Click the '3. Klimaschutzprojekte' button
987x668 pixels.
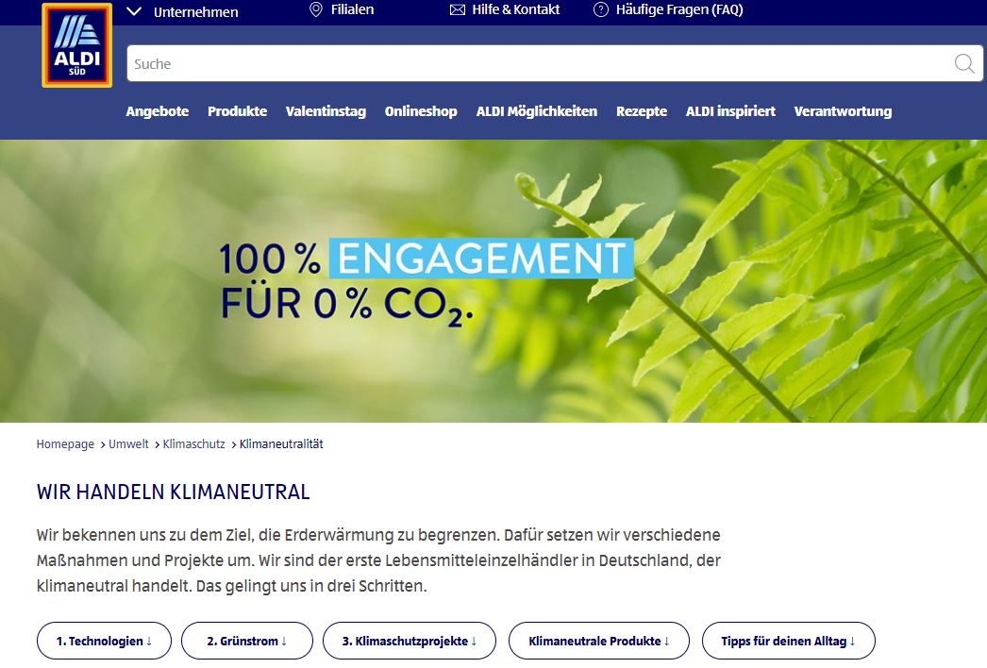point(409,640)
